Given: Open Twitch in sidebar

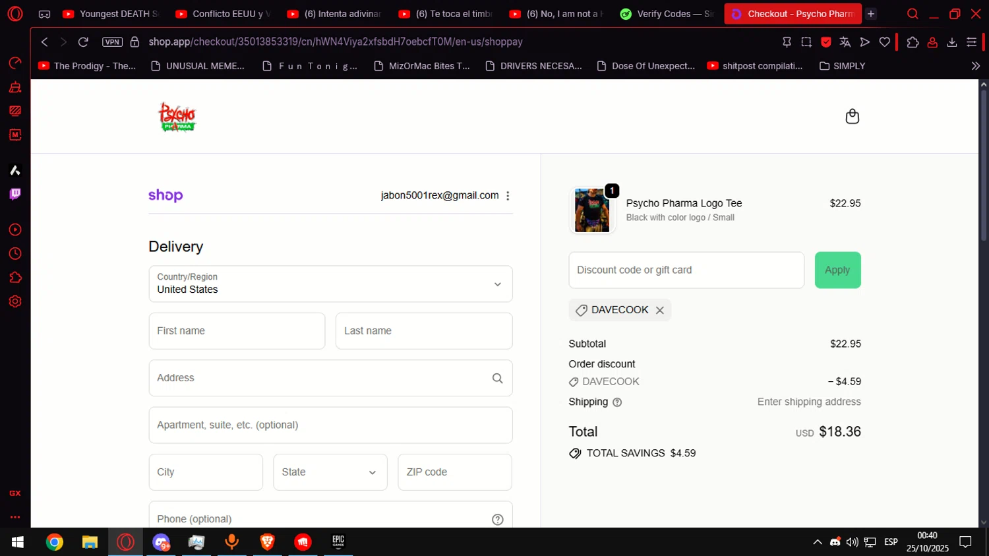Looking at the screenshot, I should 15,194.
